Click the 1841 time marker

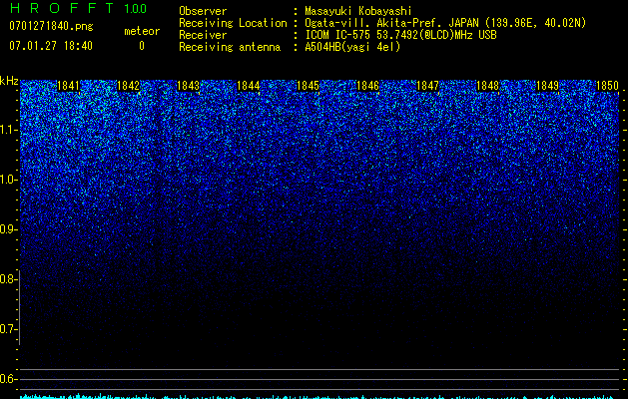click(x=68, y=86)
